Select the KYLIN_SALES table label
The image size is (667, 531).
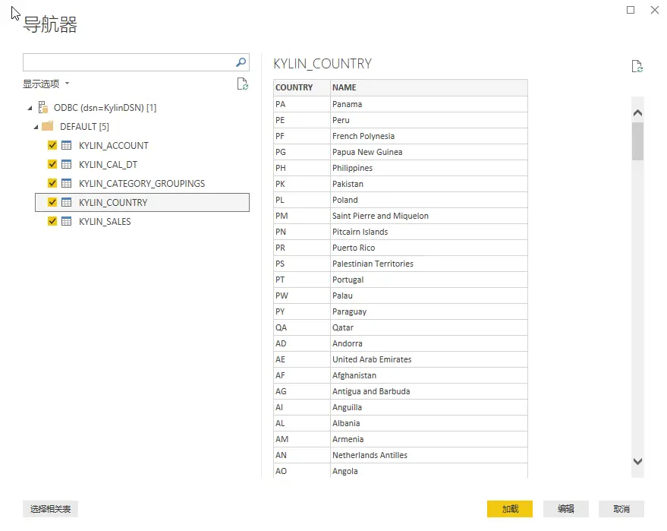pyautogui.click(x=105, y=222)
